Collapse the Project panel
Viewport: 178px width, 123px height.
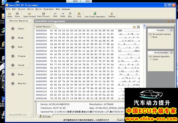[x=171, y=30]
